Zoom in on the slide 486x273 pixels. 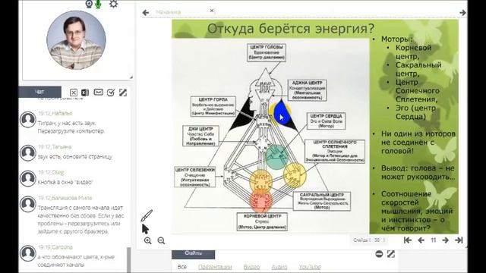pyautogui.click(x=148, y=240)
